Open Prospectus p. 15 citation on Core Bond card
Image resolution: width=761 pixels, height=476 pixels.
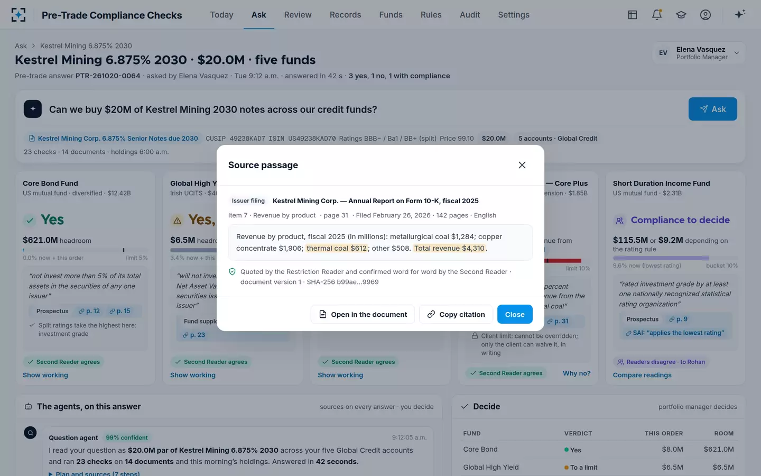click(x=120, y=311)
